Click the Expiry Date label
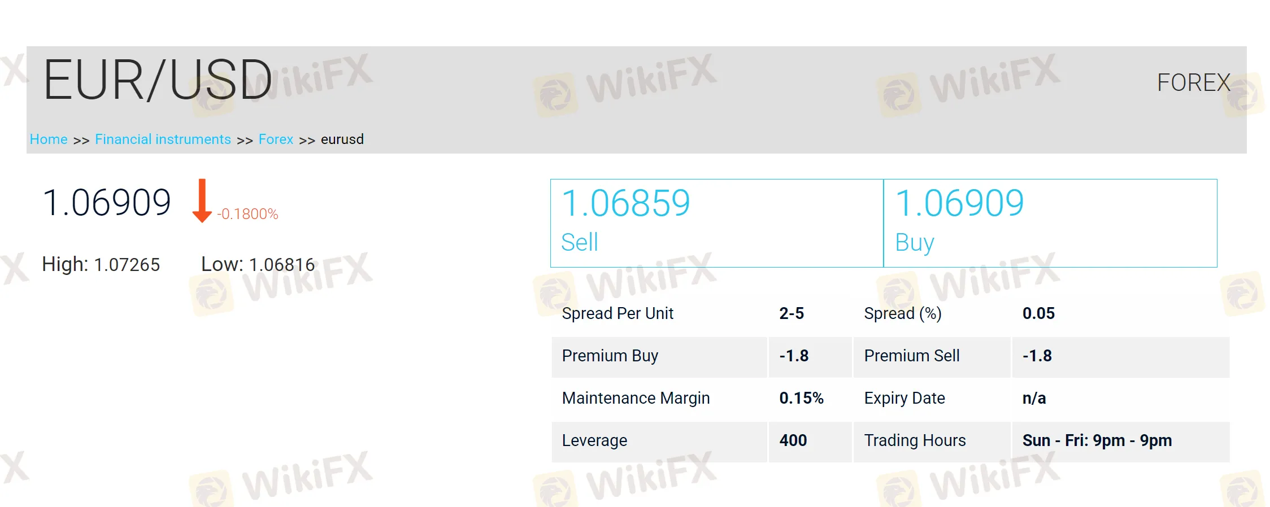Image resolution: width=1270 pixels, height=507 pixels. pos(904,398)
